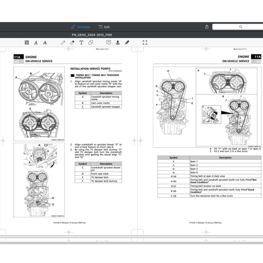The height and width of the screenshot is (263, 263).
Task: Select the underline text tool
Action: pos(36,42)
